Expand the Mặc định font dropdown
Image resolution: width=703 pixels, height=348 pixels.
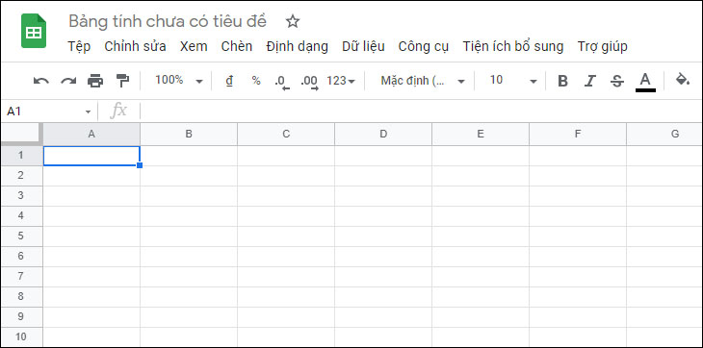point(423,81)
